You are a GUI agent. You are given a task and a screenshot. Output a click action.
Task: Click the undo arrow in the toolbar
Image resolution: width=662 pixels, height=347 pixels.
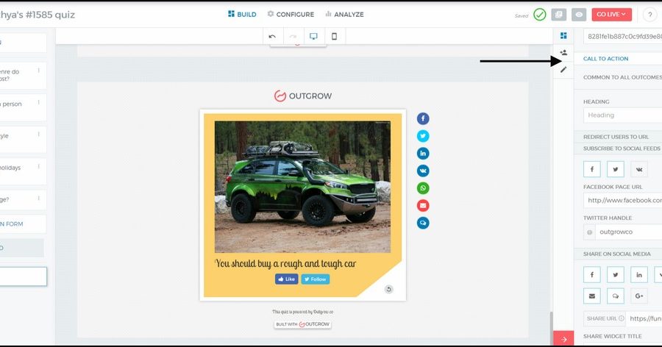(x=272, y=36)
